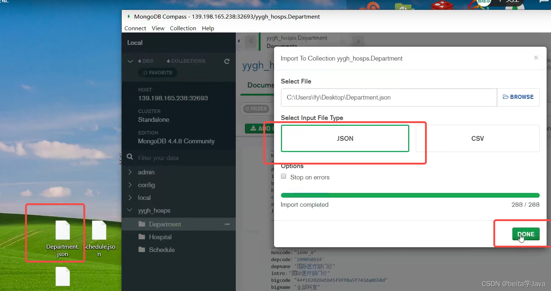The image size is (551, 291).
Task: Click the FILTER pill in query bar
Action: (x=256, y=109)
